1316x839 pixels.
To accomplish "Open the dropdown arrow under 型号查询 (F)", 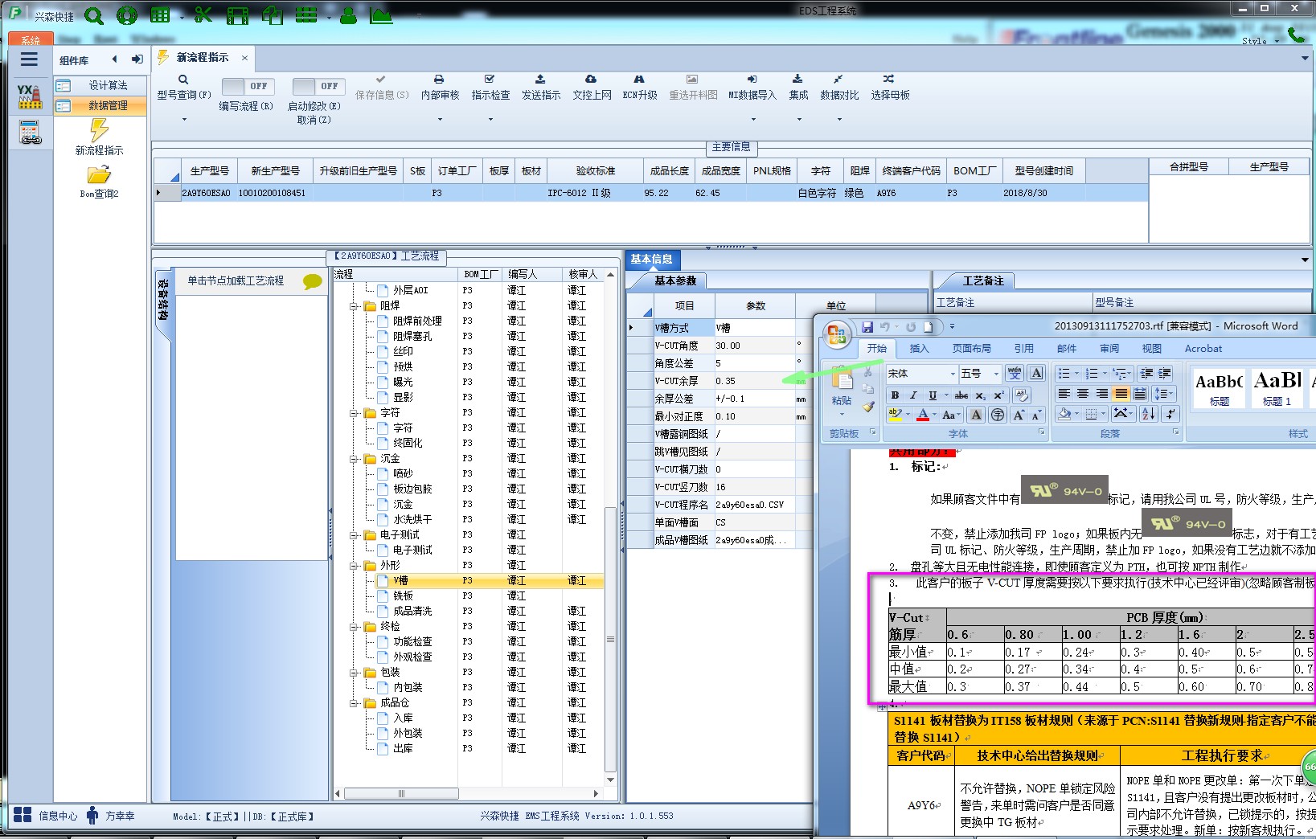I will click(x=184, y=120).
